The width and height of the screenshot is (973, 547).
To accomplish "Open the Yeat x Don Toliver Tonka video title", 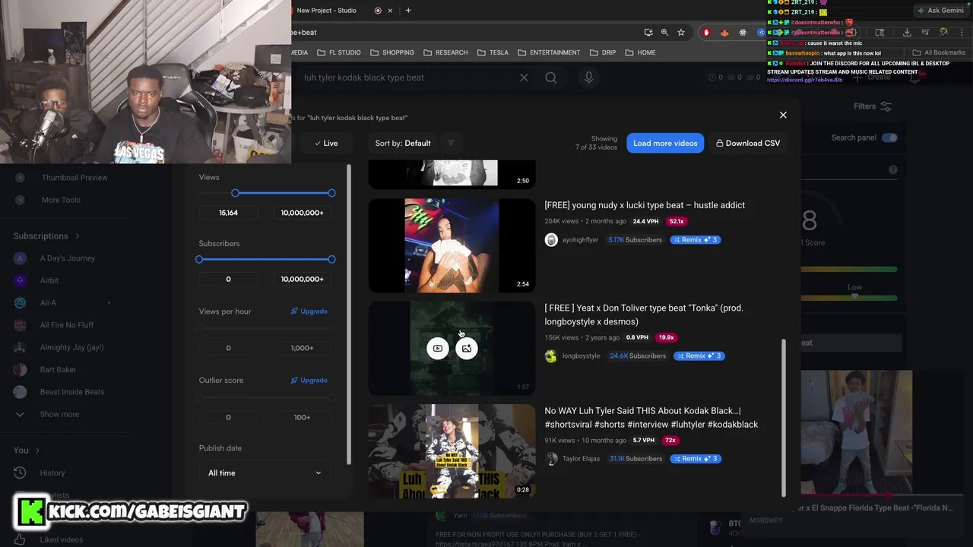I will [x=644, y=315].
